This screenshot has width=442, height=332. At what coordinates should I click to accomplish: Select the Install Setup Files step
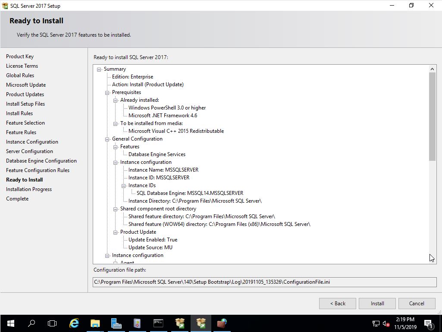click(25, 104)
